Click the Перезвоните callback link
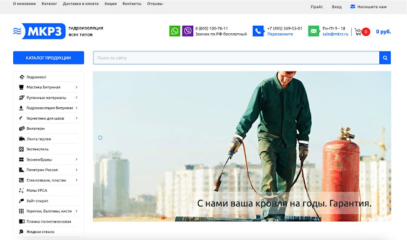Image resolution: width=407 pixels, height=240 pixels. pos(280,34)
